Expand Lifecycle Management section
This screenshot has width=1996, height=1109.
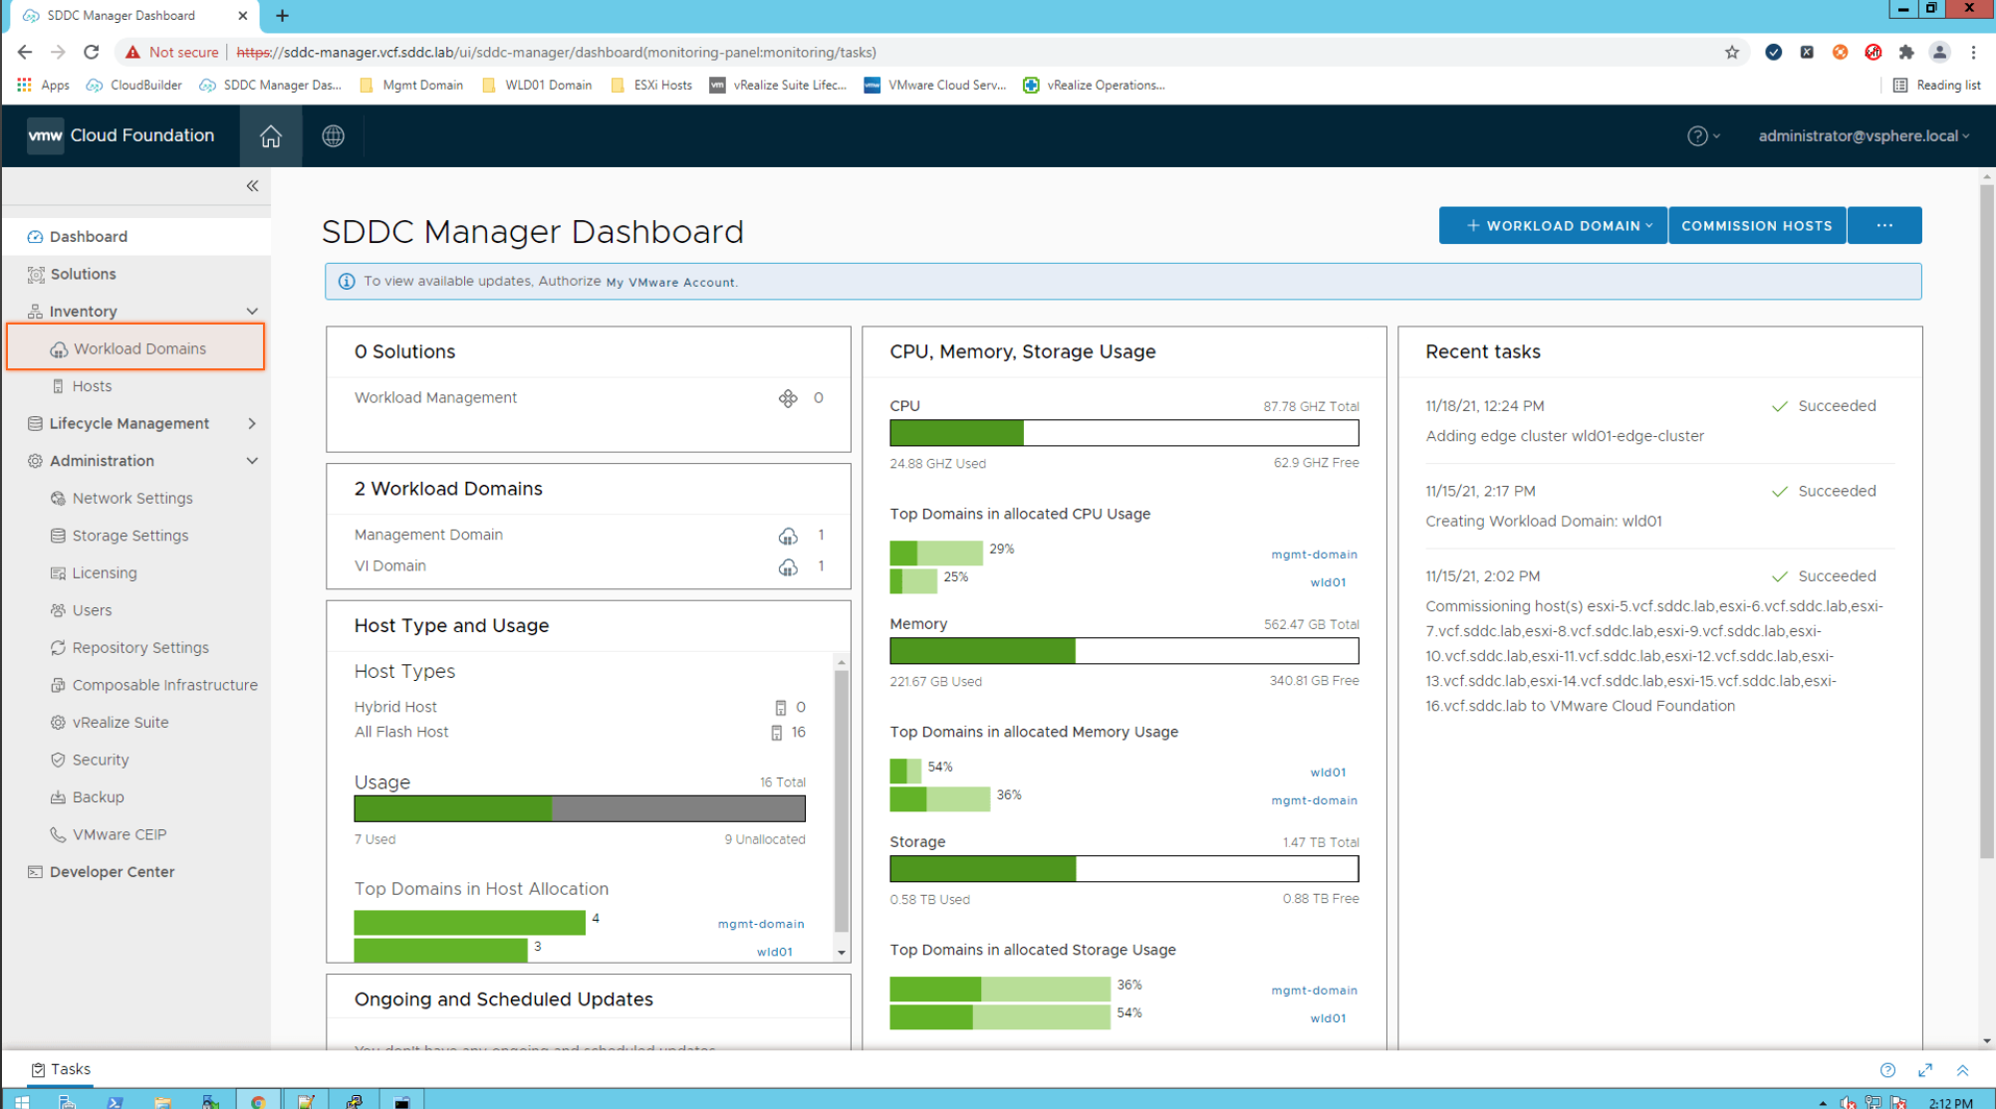(252, 424)
